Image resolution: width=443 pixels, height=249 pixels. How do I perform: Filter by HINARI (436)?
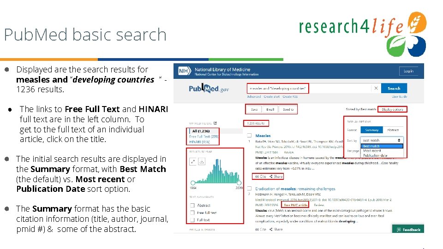tap(199, 142)
